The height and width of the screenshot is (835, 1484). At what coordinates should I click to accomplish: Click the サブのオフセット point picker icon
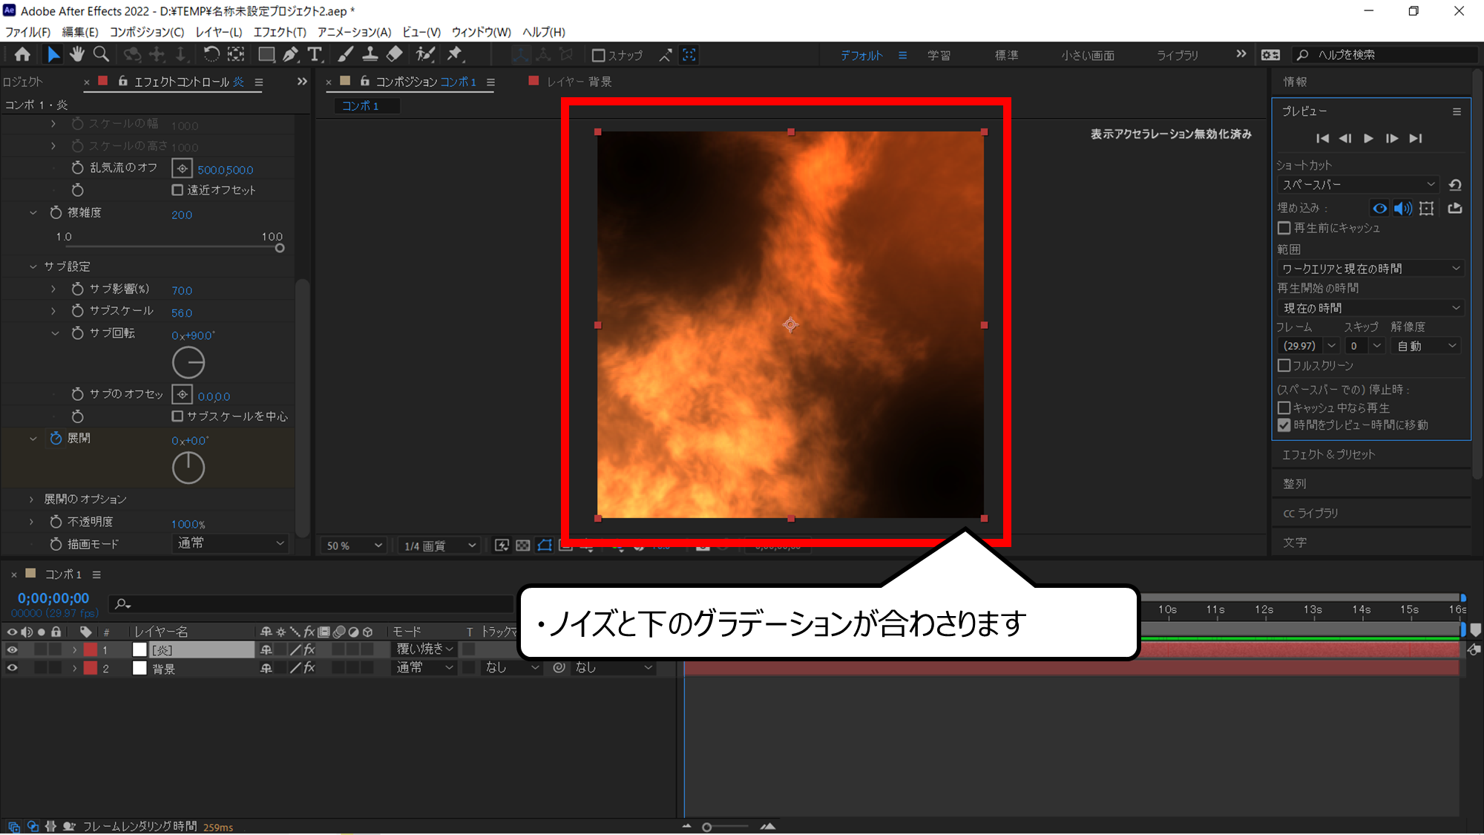coord(182,395)
